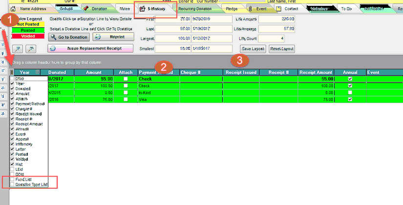Click the Save Layout button
Viewport: 403px width, 205px height.
[x=253, y=49]
